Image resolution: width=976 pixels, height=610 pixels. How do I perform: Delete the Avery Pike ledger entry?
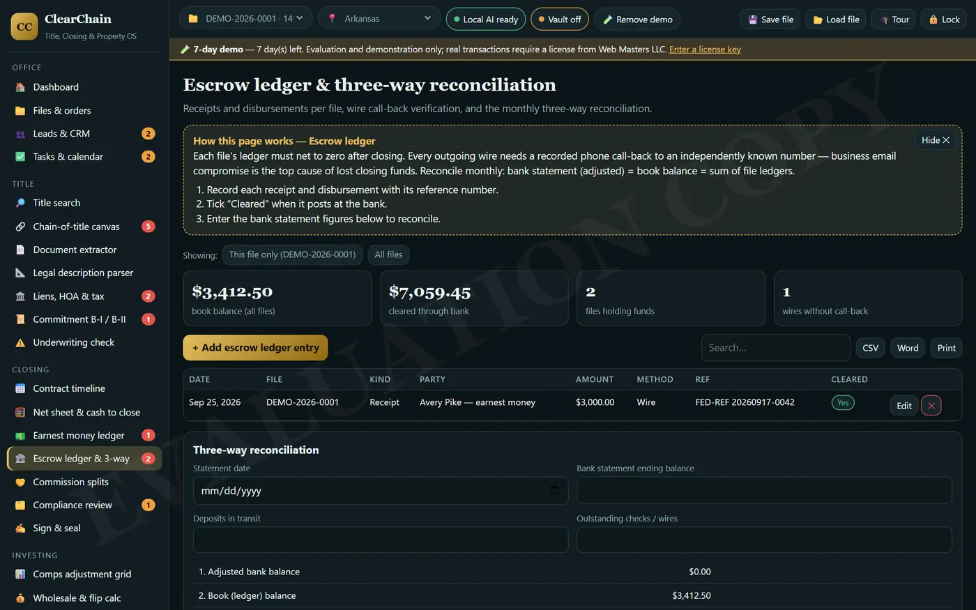coord(931,406)
